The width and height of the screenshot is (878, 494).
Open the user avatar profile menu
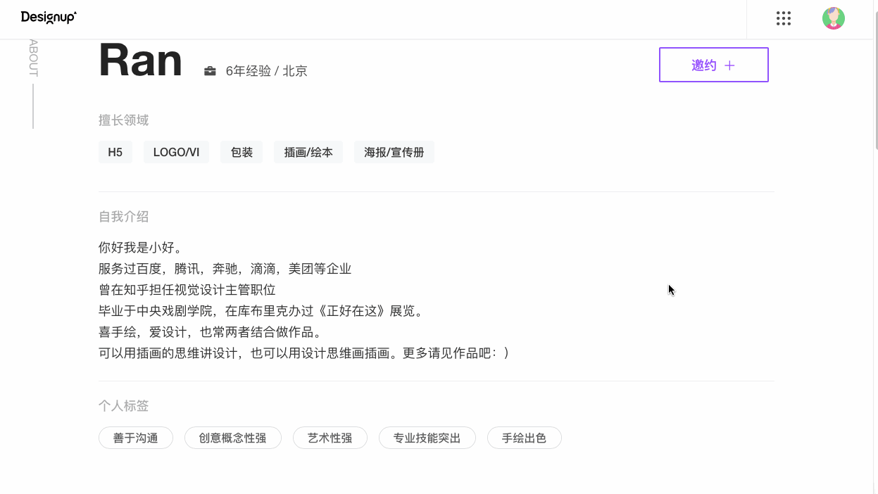coord(834,18)
